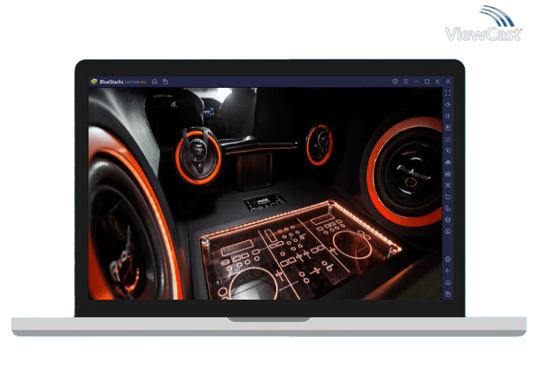Collapse the BlueStacks side toolbar
This screenshot has height=367, width=533.
click(x=448, y=82)
